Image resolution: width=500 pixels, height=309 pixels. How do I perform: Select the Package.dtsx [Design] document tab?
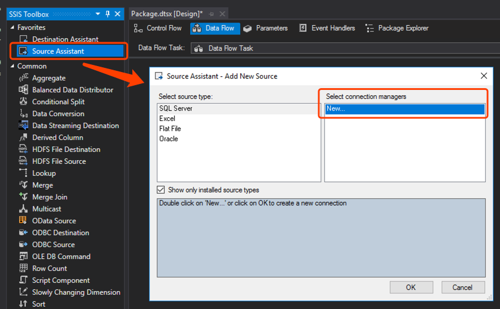[x=167, y=14]
